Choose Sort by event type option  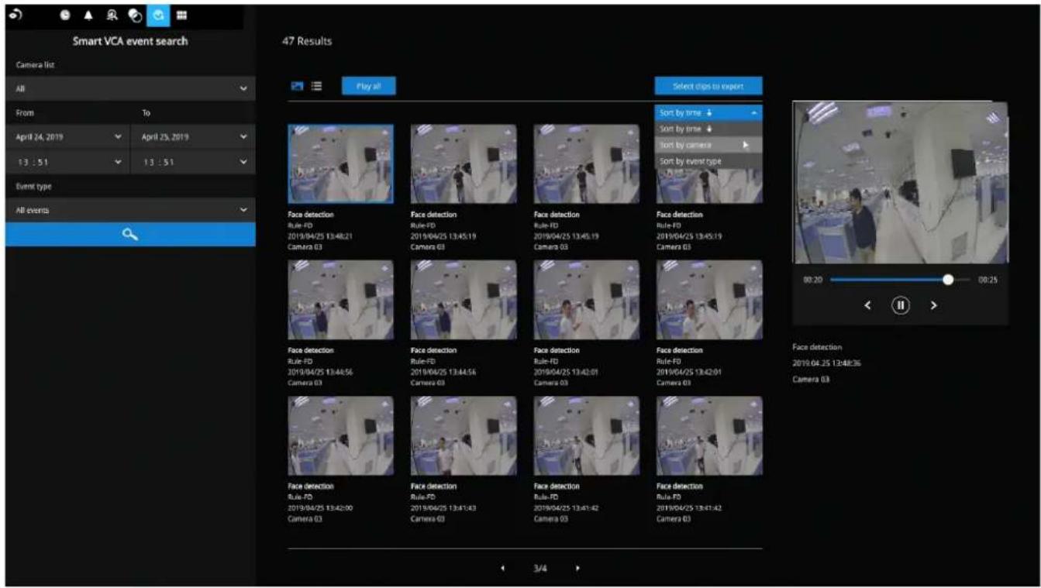pyautogui.click(x=708, y=161)
